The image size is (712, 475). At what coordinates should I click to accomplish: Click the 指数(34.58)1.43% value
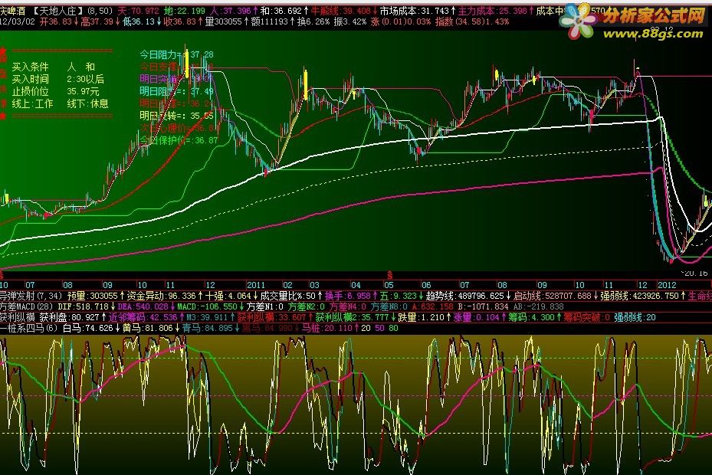click(472, 21)
